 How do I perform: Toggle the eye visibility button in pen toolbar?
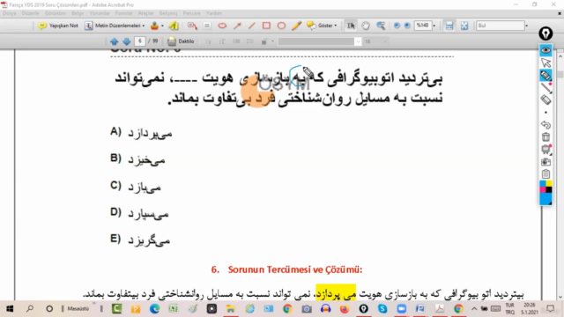click(x=545, y=50)
